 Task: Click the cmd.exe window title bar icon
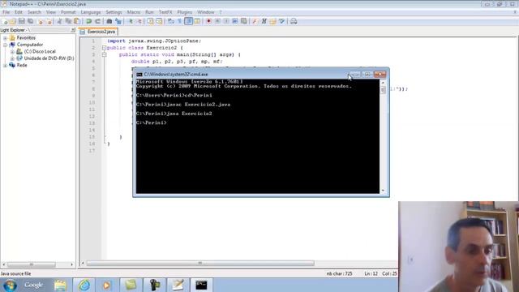139,75
